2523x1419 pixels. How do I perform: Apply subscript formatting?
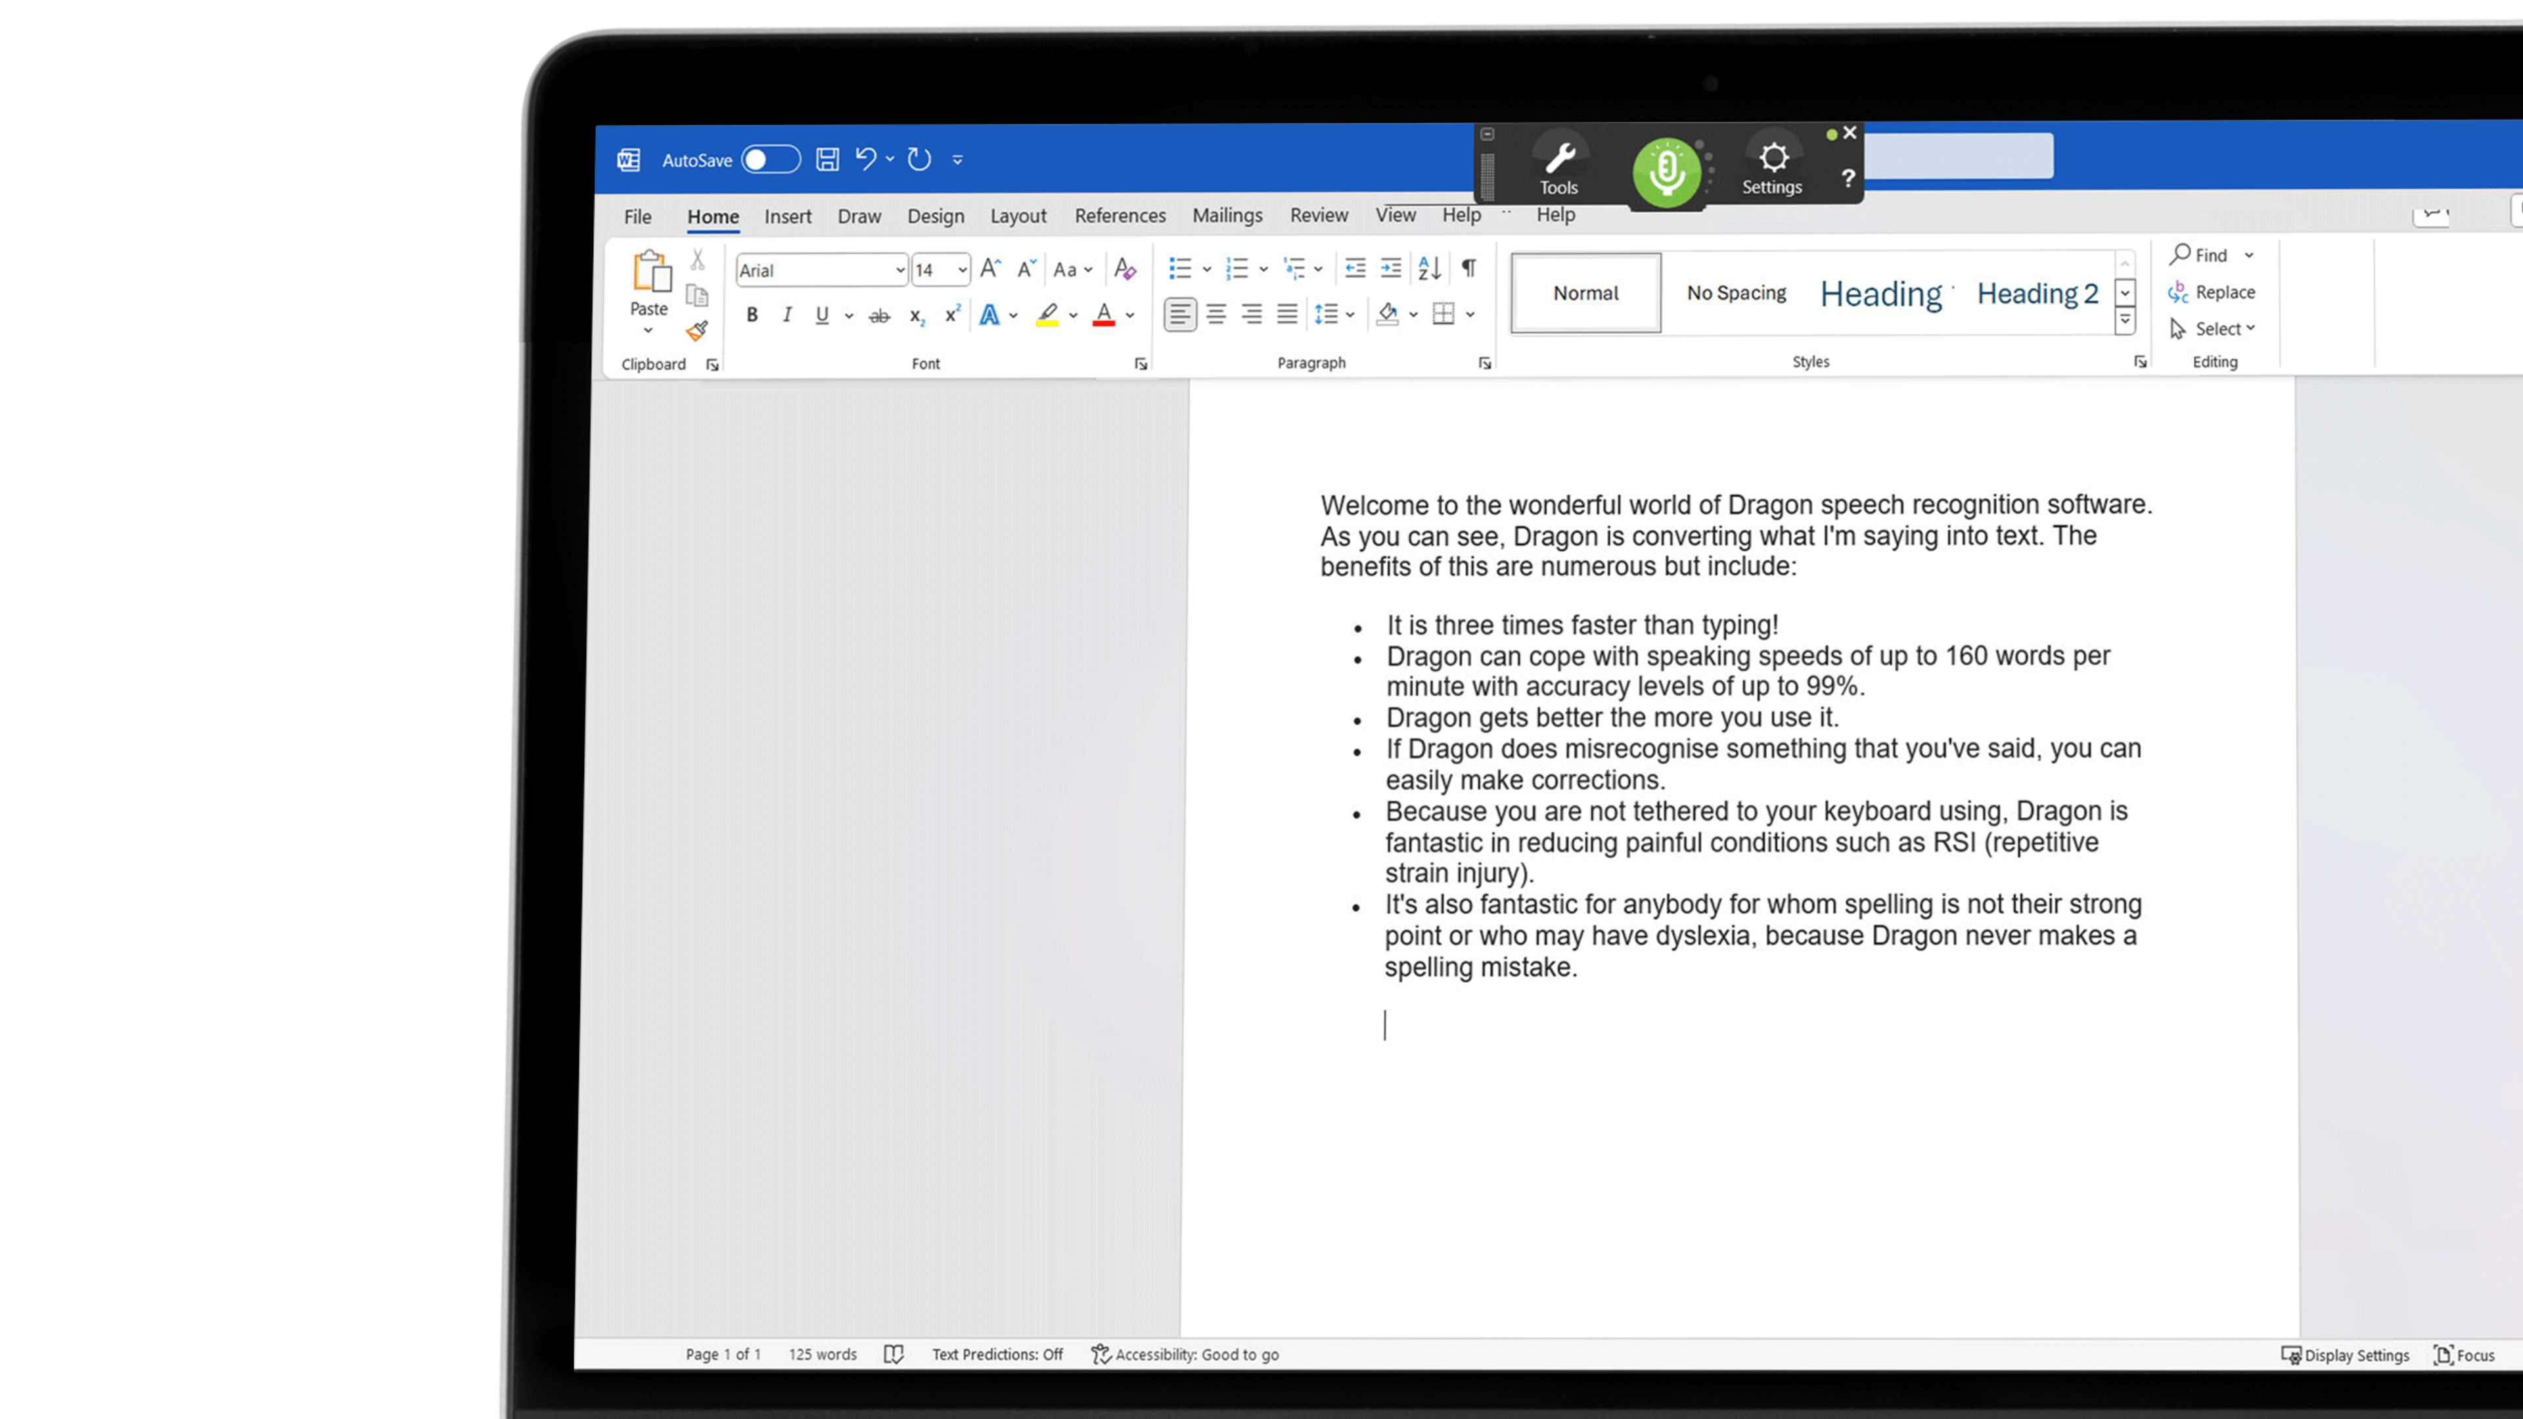click(x=917, y=315)
